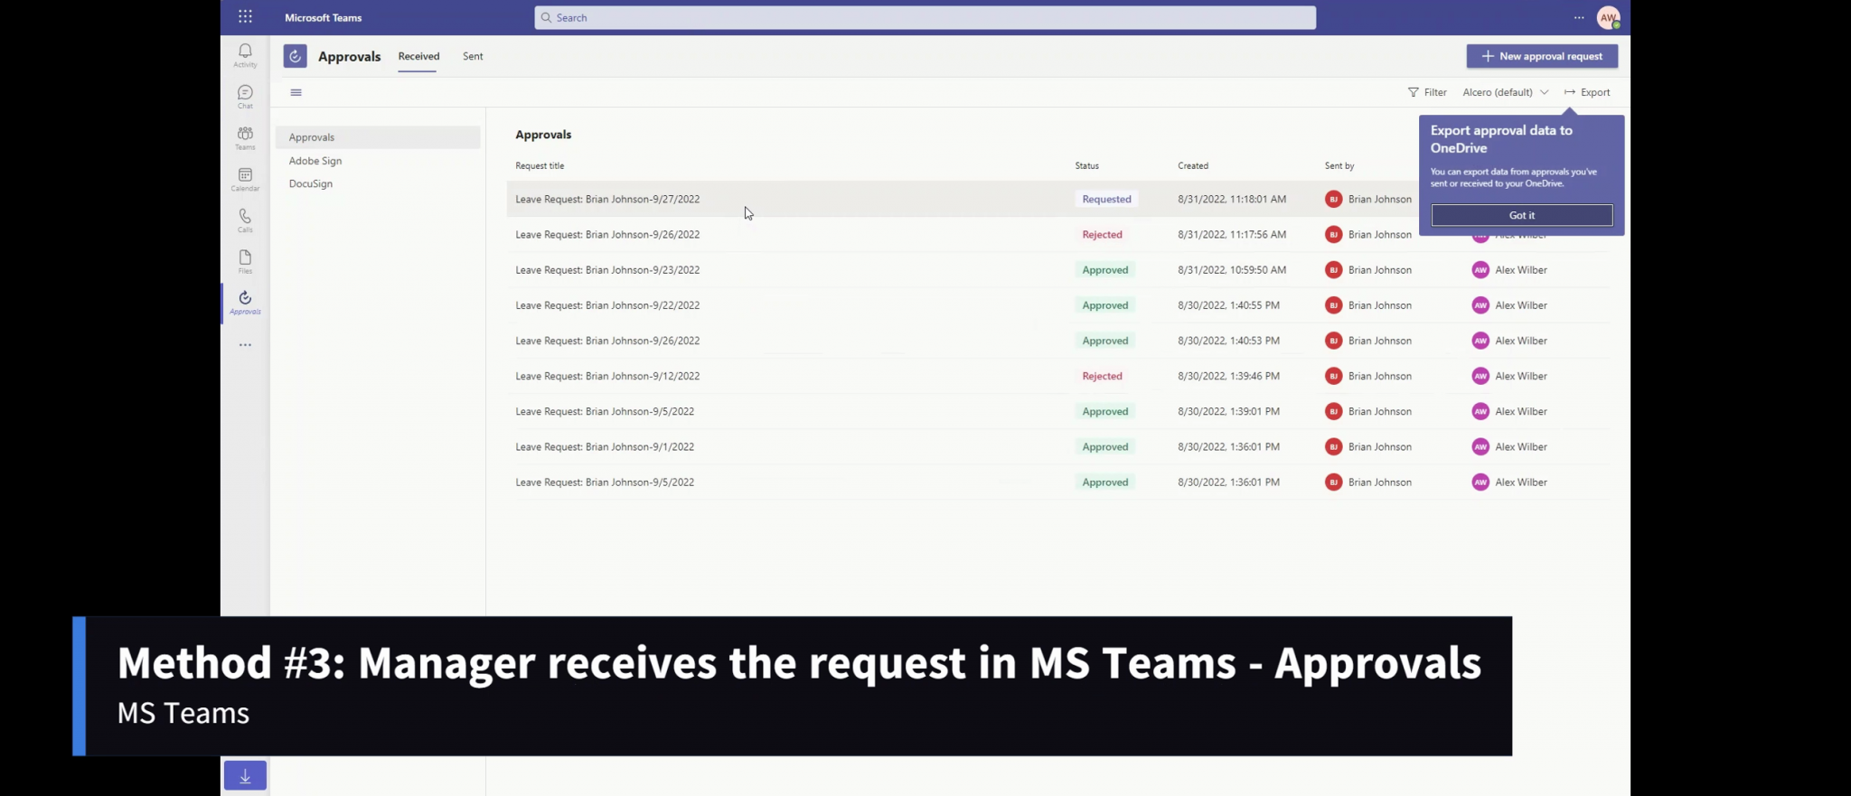Click New approval request button
Screen dimensions: 1851x796
point(1542,56)
